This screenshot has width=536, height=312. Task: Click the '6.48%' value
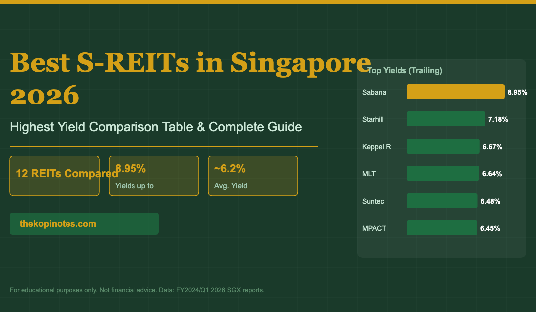coord(490,201)
